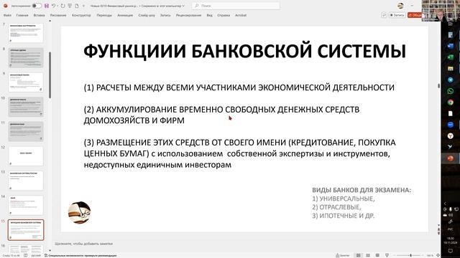Click Next Slide arrow below editor scrollbar
This screenshot has width=460, height=258.
[x=439, y=233]
